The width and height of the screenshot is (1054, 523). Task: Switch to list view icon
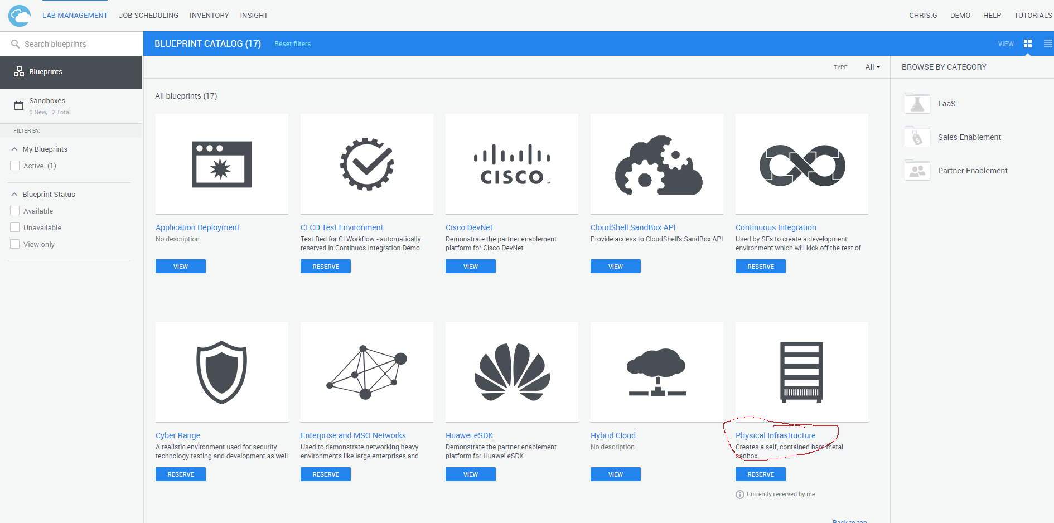(x=1048, y=43)
